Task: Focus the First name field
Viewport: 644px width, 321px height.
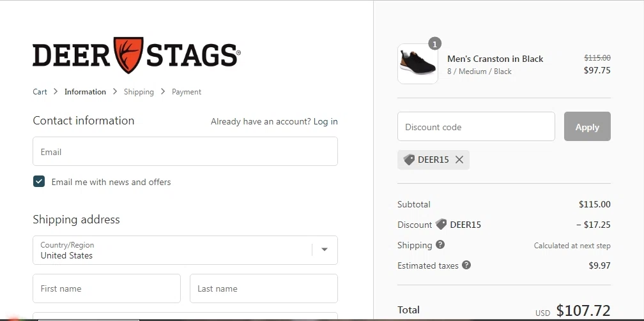Action: 107,288
